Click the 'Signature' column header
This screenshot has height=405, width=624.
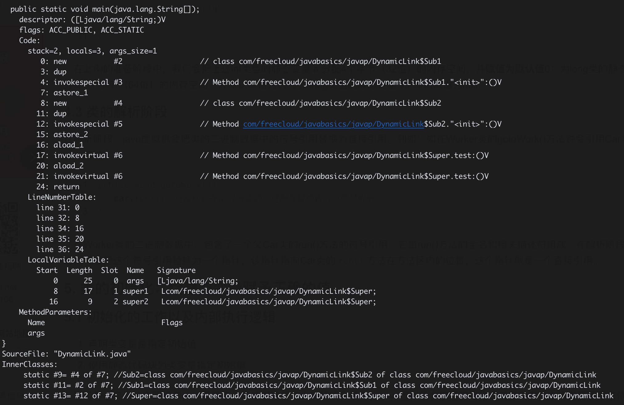click(x=176, y=270)
